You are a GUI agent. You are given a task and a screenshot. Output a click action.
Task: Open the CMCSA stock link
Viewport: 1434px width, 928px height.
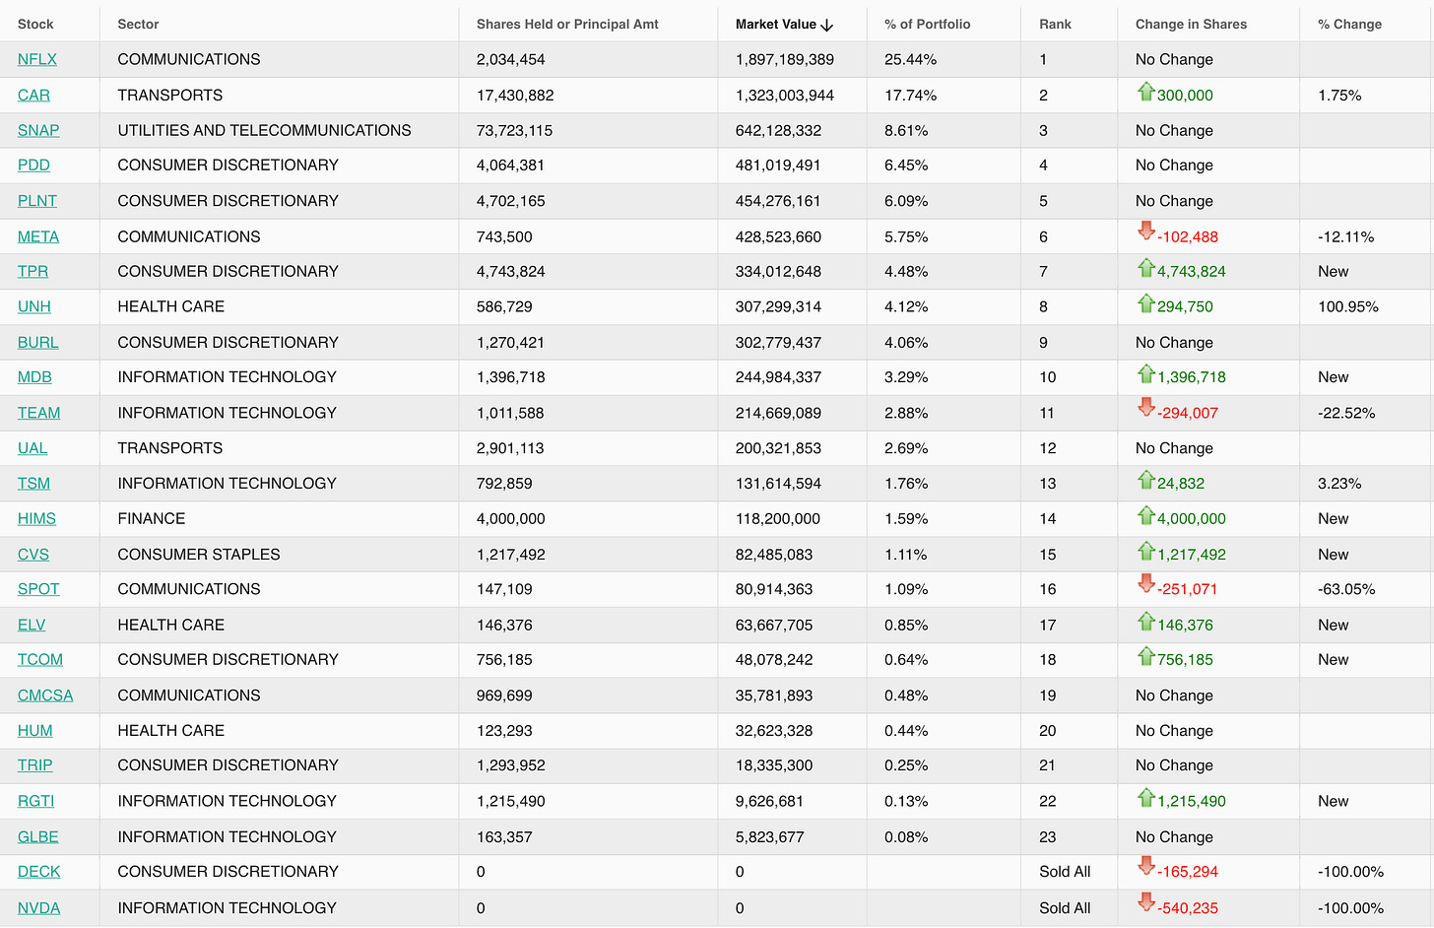[45, 695]
